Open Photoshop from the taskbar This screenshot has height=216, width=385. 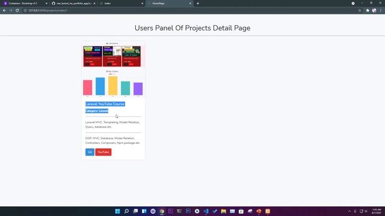click(188, 211)
